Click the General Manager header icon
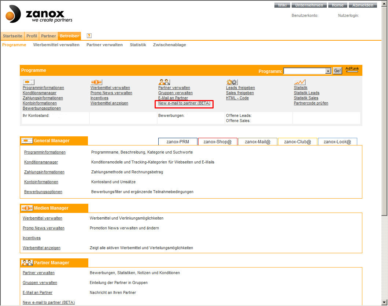Image resolution: width=388 pixels, height=306 pixels. click(x=27, y=141)
